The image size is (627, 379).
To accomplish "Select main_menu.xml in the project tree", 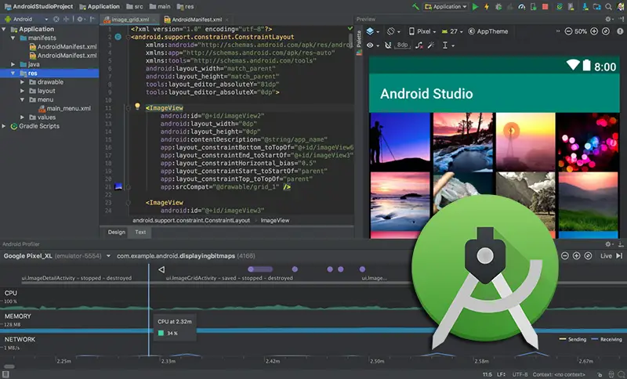I will pos(69,108).
